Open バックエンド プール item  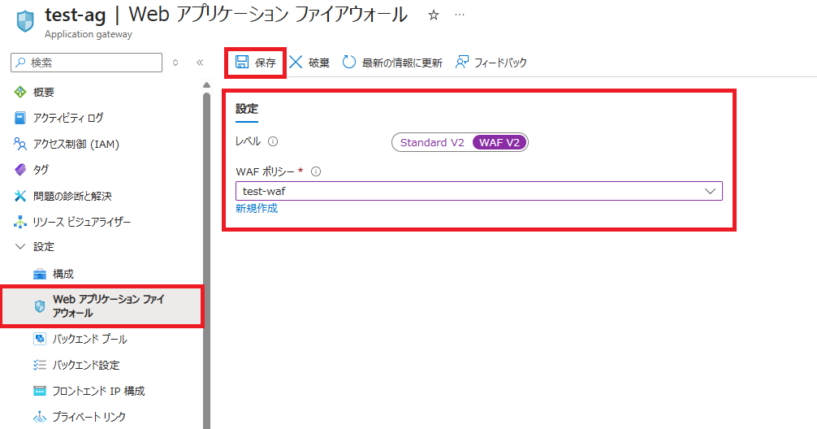pyautogui.click(x=89, y=339)
